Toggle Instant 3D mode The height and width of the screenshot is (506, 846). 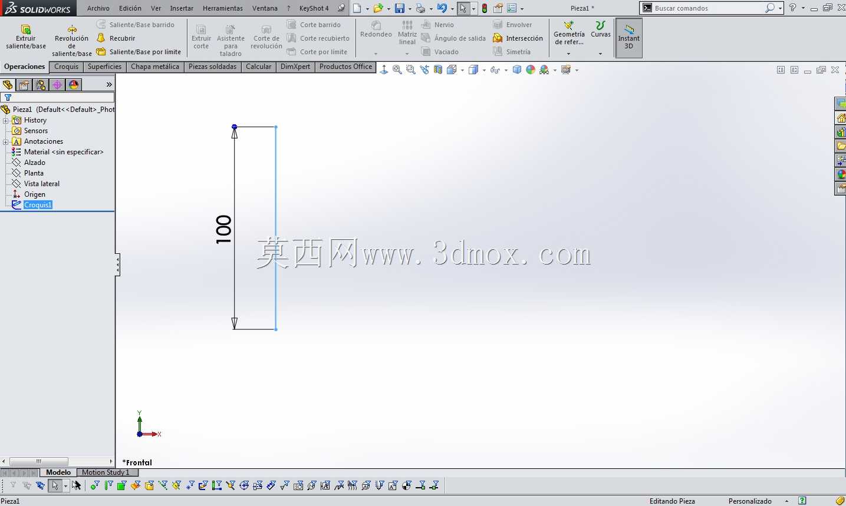pos(628,38)
